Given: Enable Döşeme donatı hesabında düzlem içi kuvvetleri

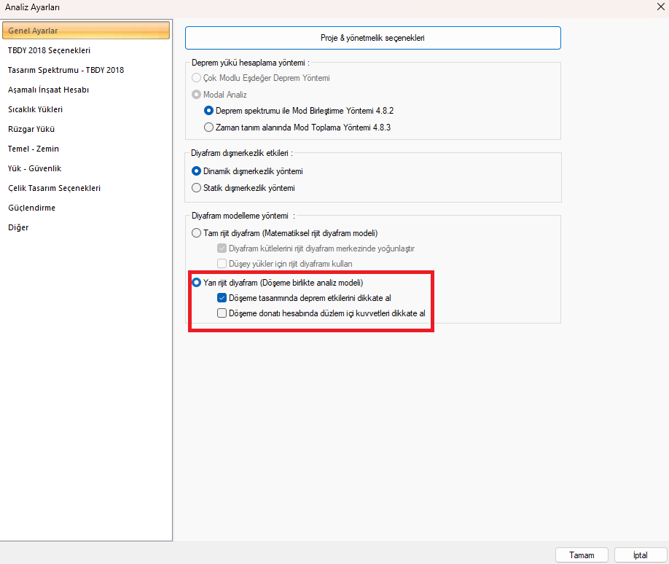Looking at the screenshot, I should tap(223, 313).
